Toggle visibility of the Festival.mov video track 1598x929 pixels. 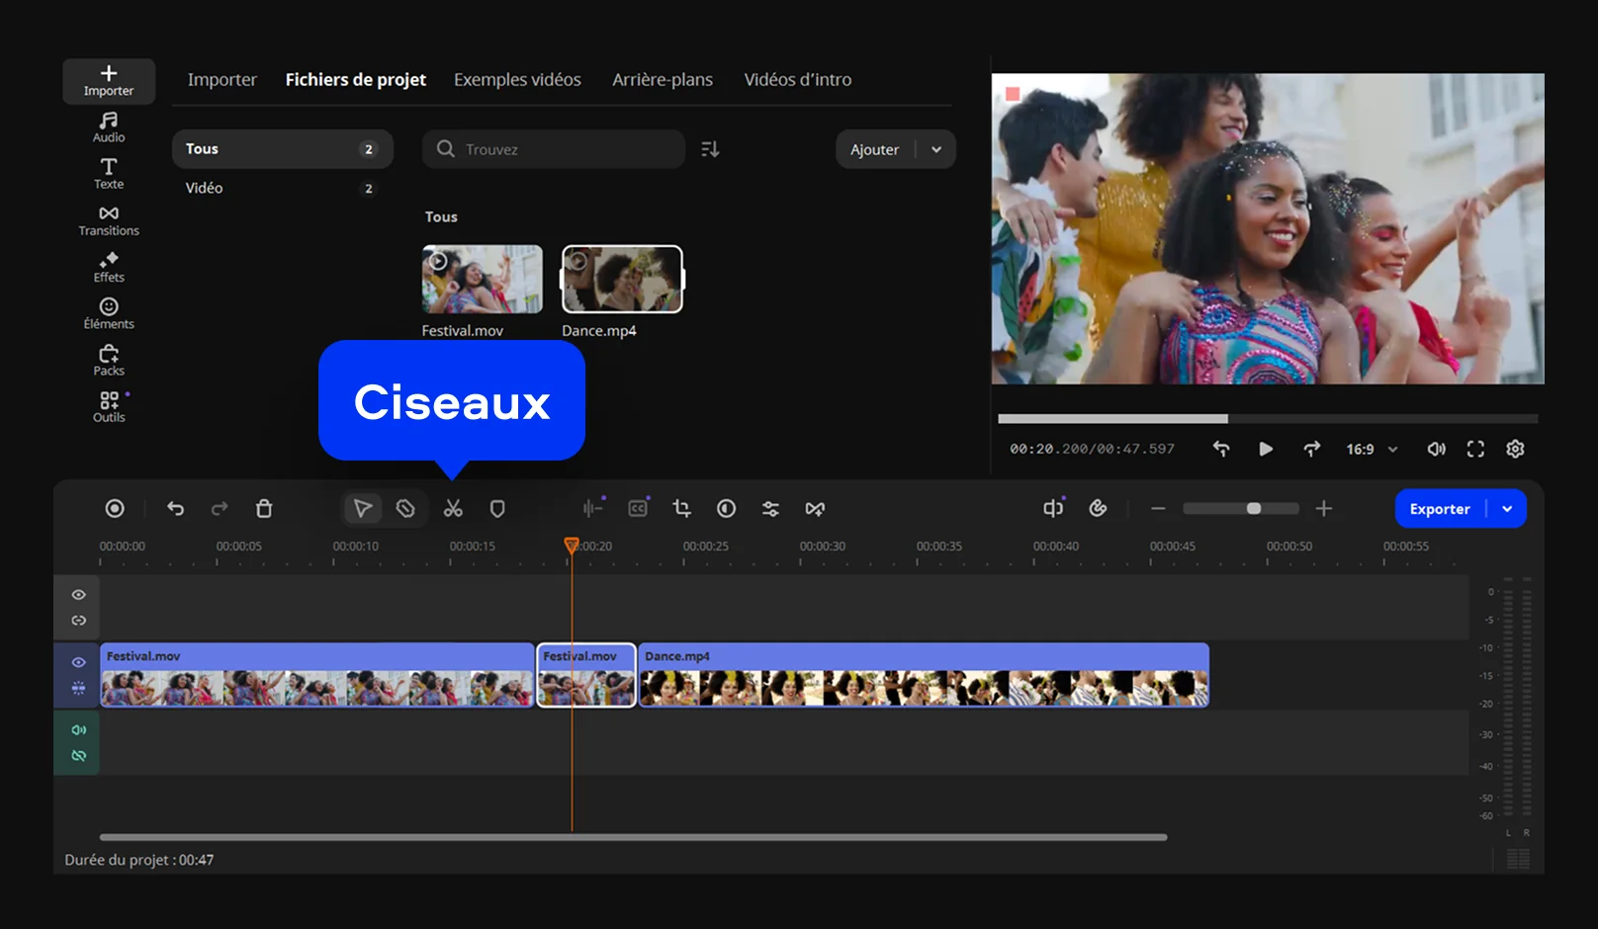[x=79, y=662]
